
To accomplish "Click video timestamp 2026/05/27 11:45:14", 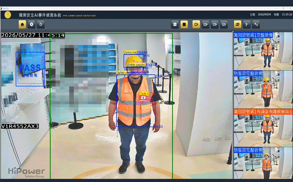I will (x=33, y=35).
